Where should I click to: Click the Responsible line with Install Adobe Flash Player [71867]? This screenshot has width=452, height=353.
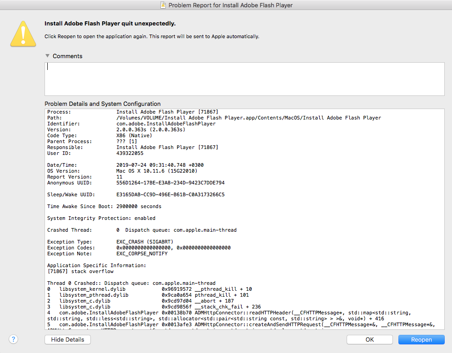(133, 147)
